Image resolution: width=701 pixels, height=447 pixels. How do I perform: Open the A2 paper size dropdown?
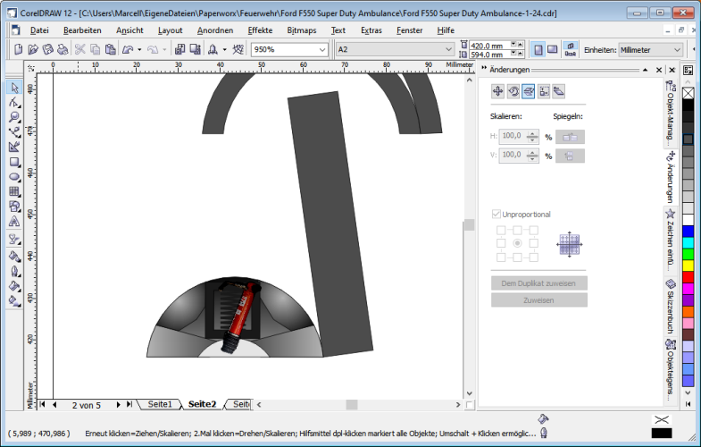[x=448, y=50]
